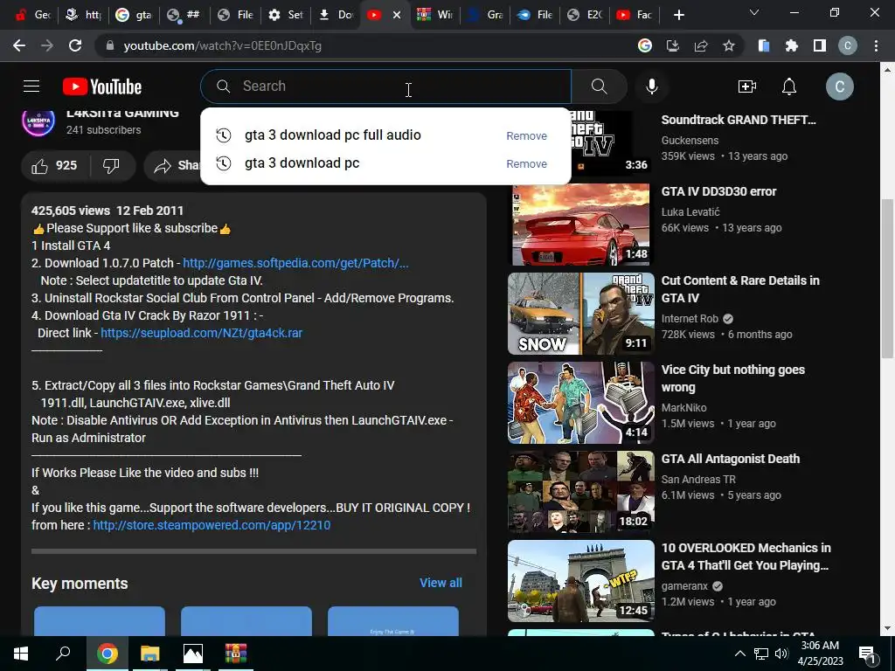Focus the YouTube Search input field
The image size is (895, 671).
click(x=385, y=86)
